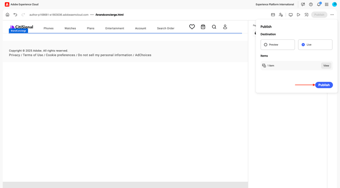Open the Search Order menu item
Viewport: 340px width, 188px height.
pos(165,28)
